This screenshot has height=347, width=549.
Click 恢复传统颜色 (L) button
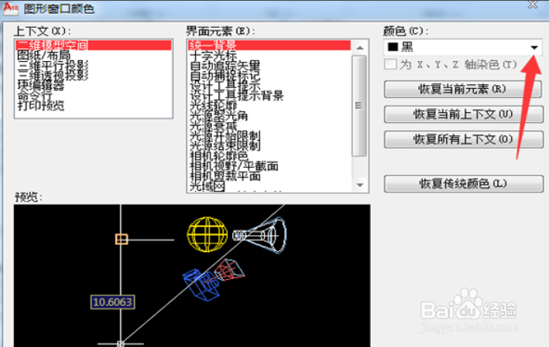pos(463,183)
